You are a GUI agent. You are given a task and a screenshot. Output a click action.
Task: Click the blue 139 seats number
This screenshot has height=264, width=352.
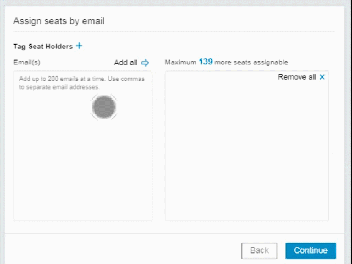pos(206,62)
